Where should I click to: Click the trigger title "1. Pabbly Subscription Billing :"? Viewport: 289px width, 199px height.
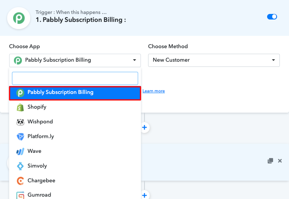[x=81, y=20]
